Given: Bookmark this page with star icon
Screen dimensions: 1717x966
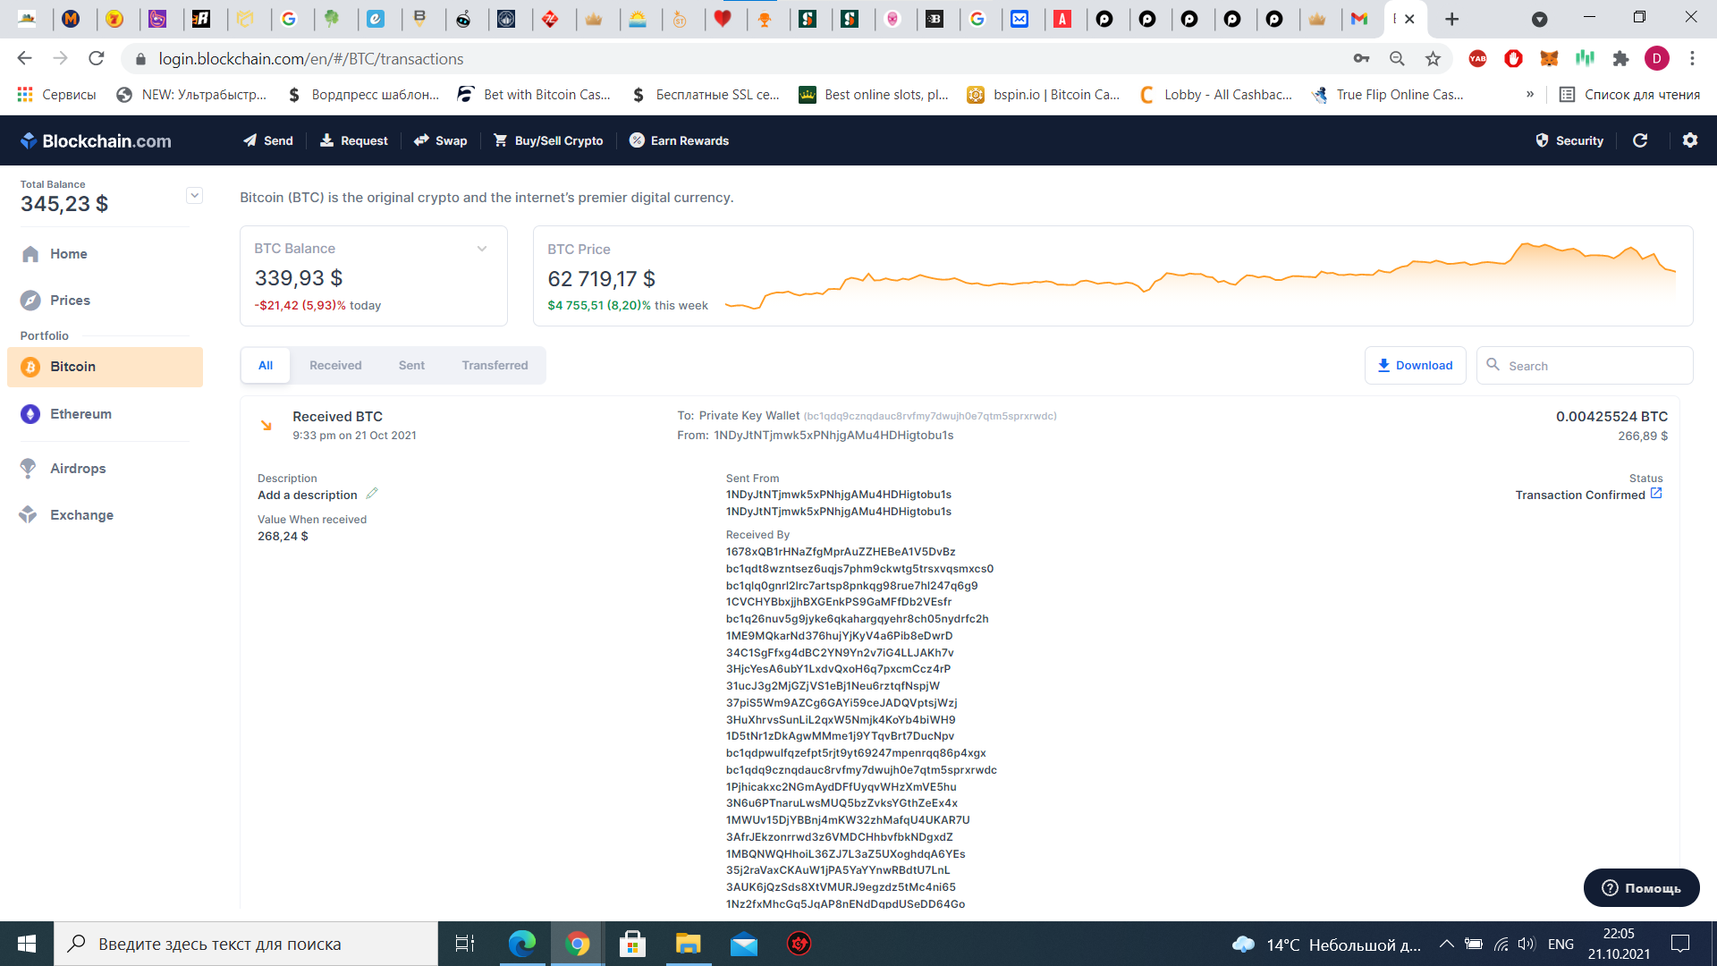Looking at the screenshot, I should pos(1434,58).
